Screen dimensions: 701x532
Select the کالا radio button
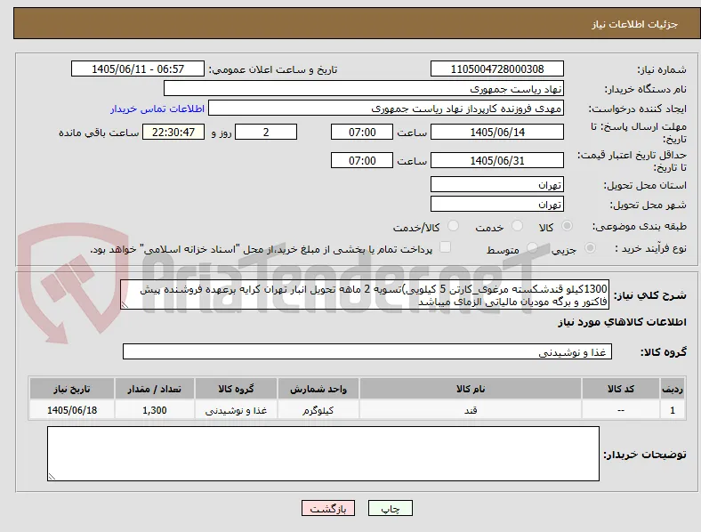click(567, 226)
